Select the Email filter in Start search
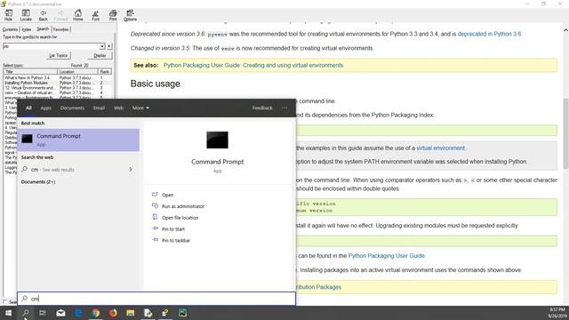569x320 pixels. click(x=99, y=108)
